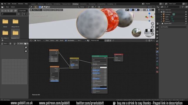
Task: Hide Sphere using its eye icon
Action: coord(186,21)
